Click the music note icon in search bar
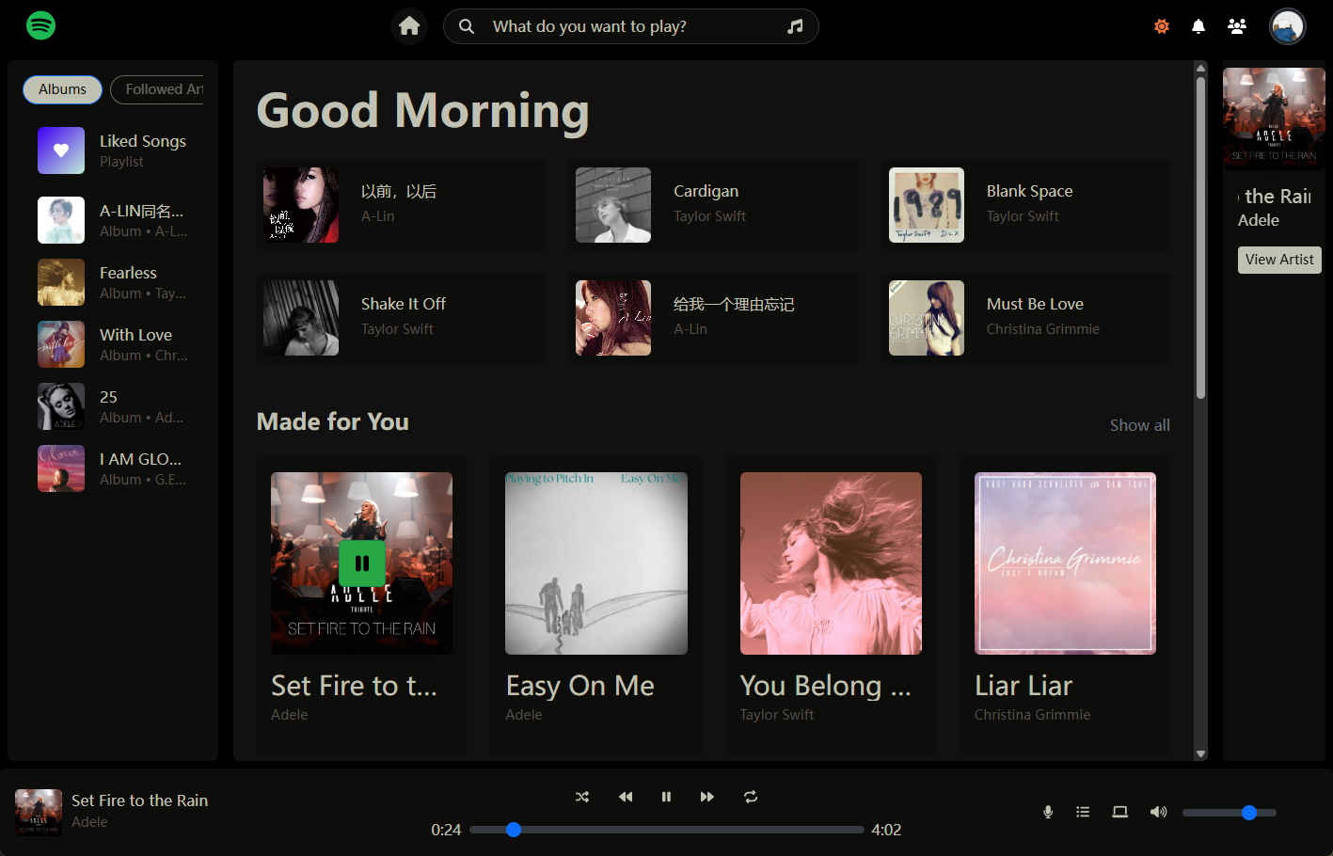Viewport: 1333px width, 856px height. (x=795, y=26)
